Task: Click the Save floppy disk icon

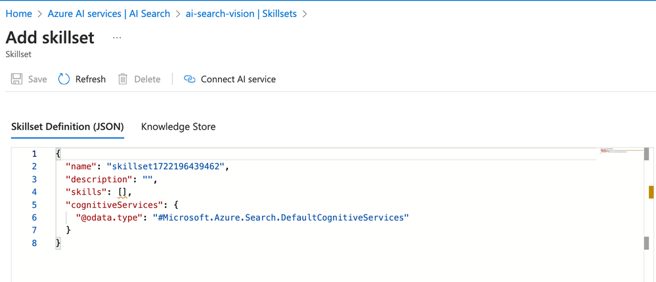Action: click(17, 79)
